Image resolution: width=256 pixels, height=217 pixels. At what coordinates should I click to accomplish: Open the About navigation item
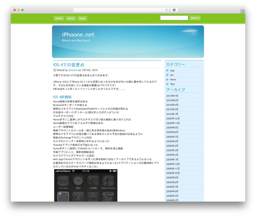[71, 18]
